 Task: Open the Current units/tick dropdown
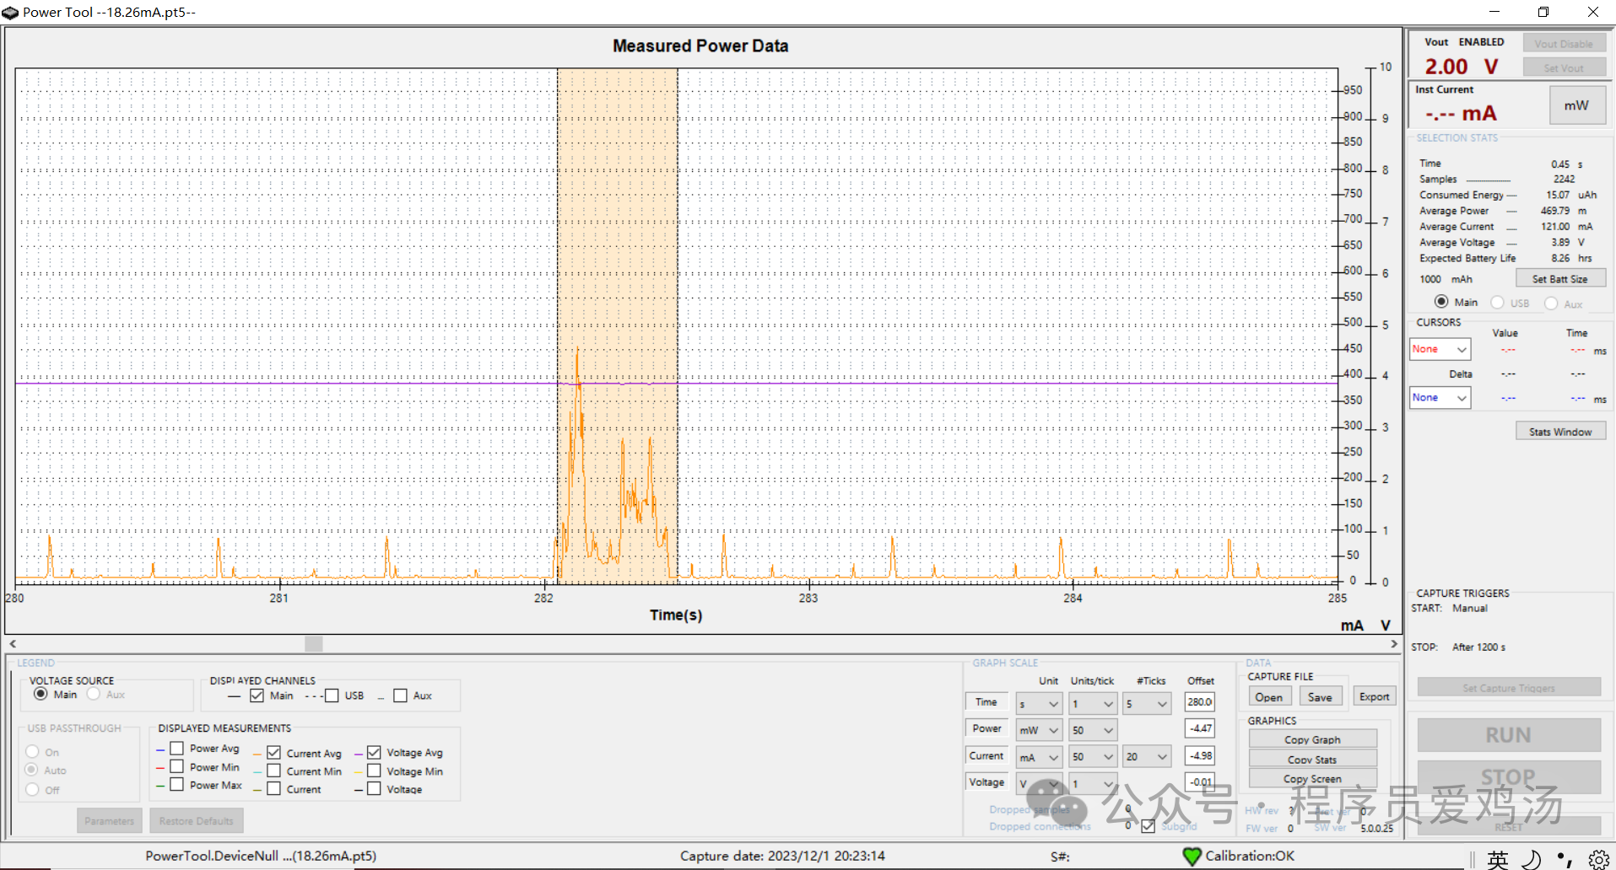point(1093,757)
